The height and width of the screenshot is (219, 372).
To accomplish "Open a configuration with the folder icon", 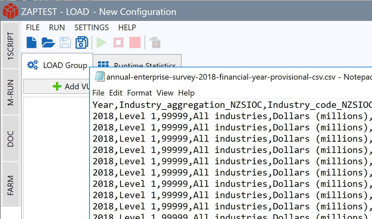I will tap(48, 42).
